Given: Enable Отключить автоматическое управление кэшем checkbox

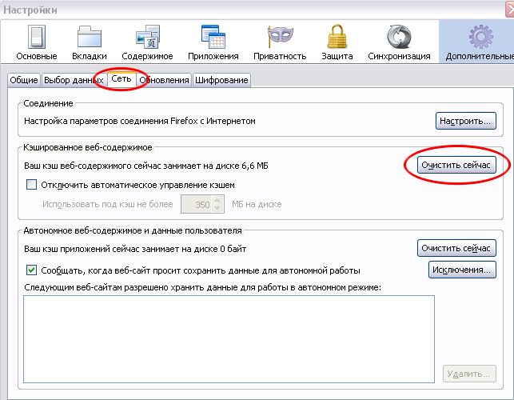Looking at the screenshot, I should point(31,185).
